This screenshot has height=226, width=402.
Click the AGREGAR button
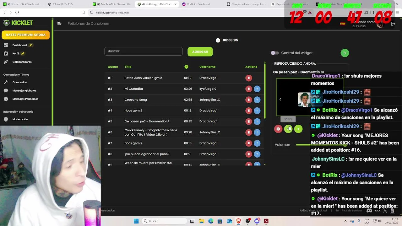(200, 51)
